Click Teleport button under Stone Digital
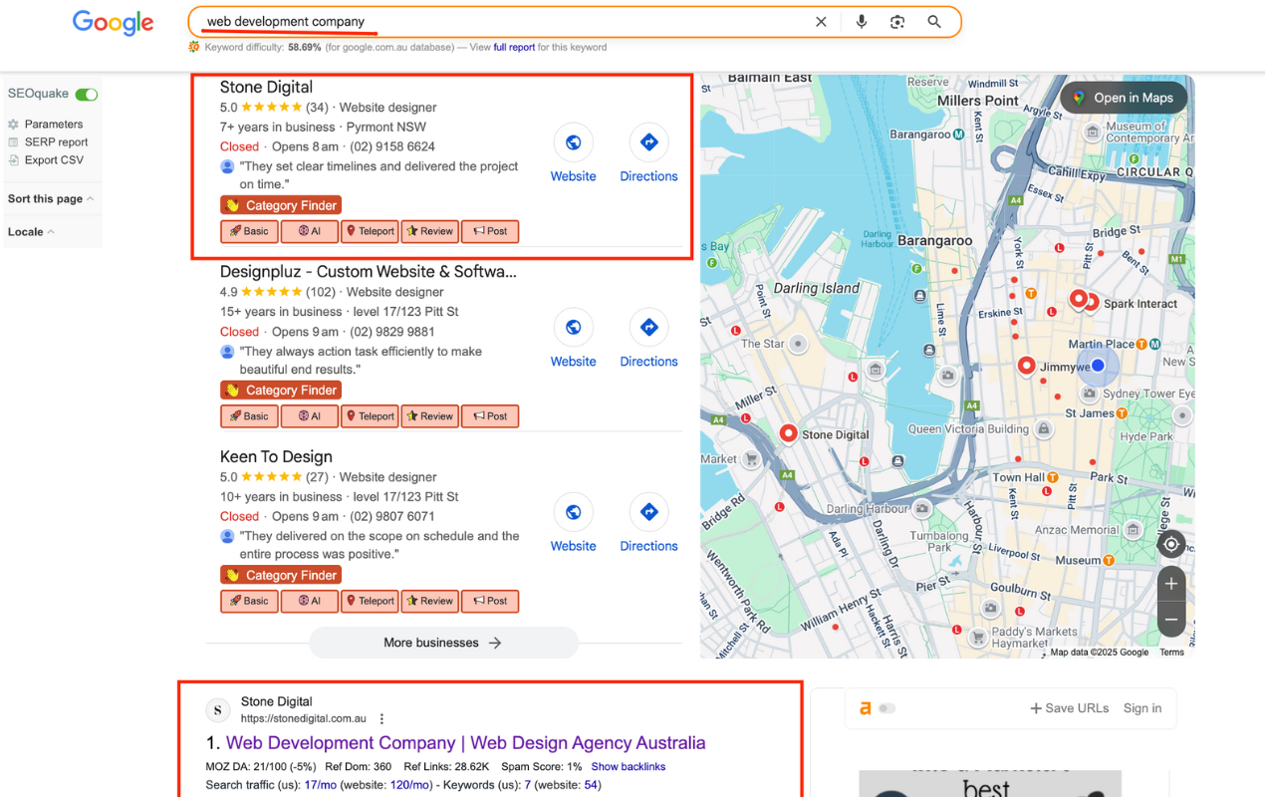1265x797 pixels. coord(370,231)
